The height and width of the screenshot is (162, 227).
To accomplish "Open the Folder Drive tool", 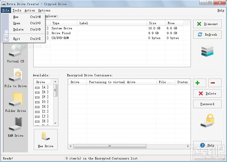I will tap(15, 103).
